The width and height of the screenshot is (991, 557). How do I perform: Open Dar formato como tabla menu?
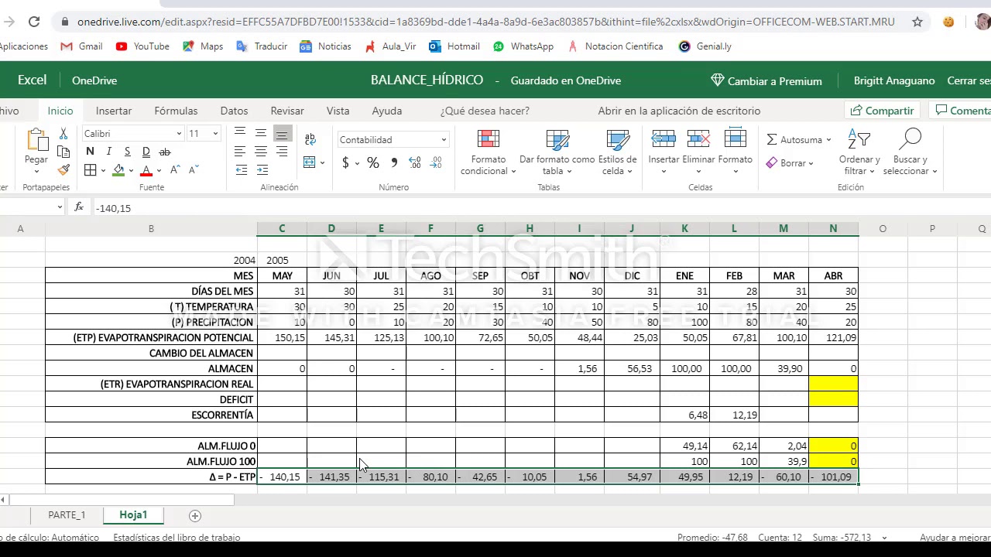pyautogui.click(x=557, y=152)
